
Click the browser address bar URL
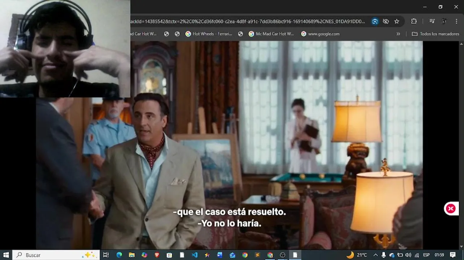click(248, 21)
